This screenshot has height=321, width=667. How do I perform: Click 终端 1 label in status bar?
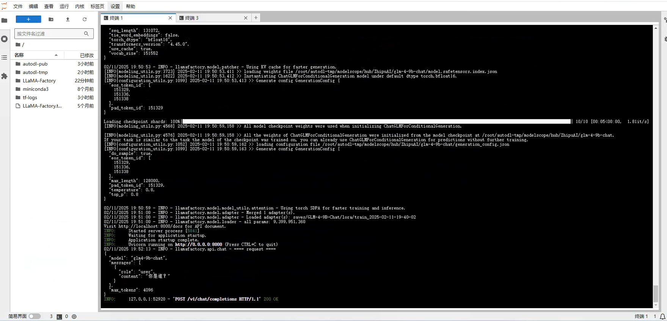pos(641,316)
